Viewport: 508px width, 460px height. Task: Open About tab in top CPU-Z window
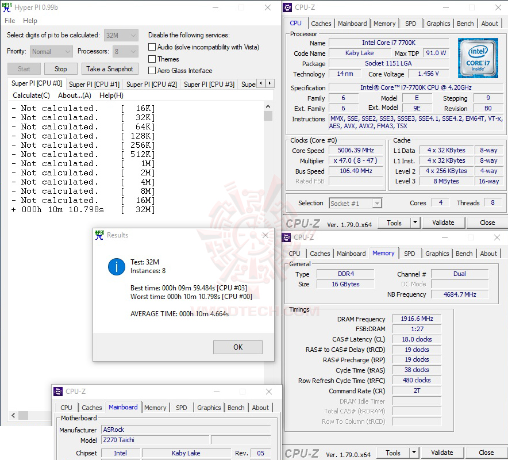[490, 24]
